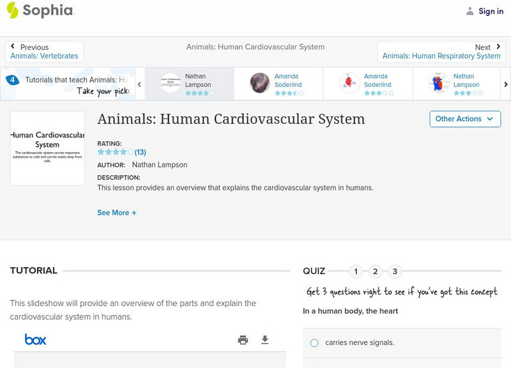Jump to quiz question 3 step

pos(395,272)
